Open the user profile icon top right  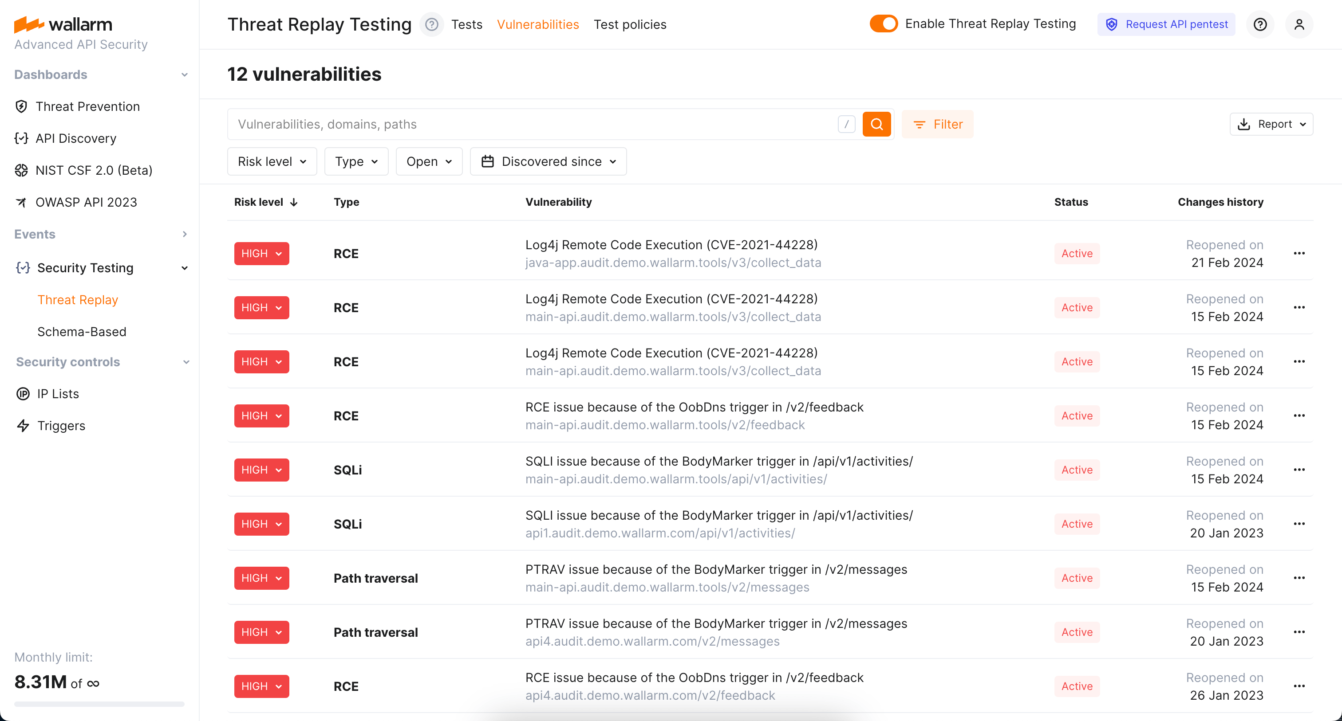coord(1299,24)
